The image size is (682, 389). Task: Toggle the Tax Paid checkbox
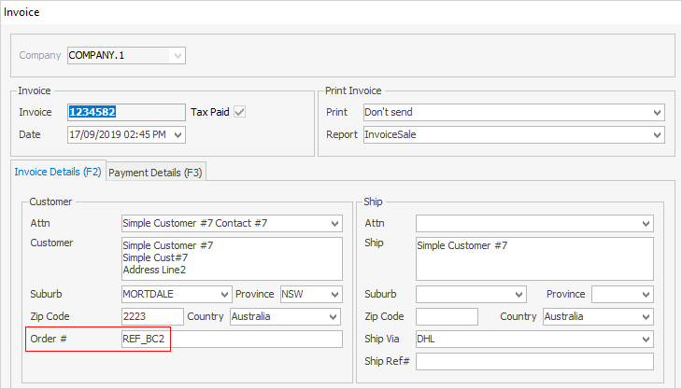pyautogui.click(x=240, y=112)
